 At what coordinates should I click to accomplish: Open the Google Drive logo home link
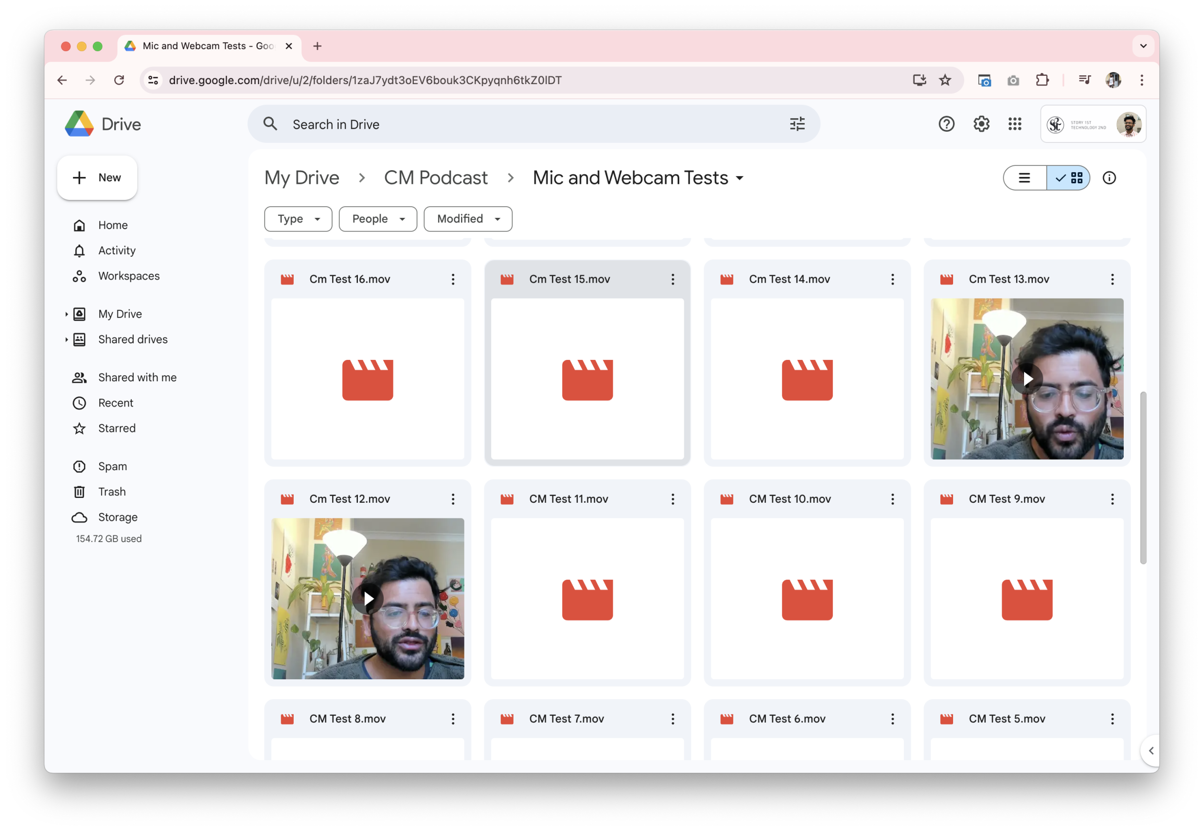[103, 124]
